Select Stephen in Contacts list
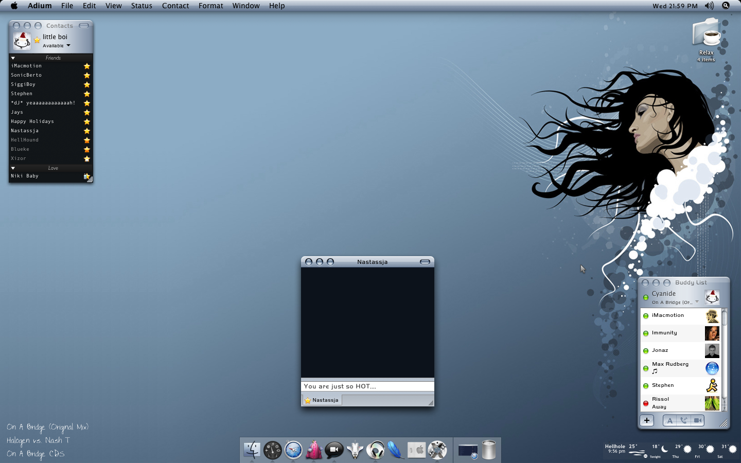 click(50, 94)
